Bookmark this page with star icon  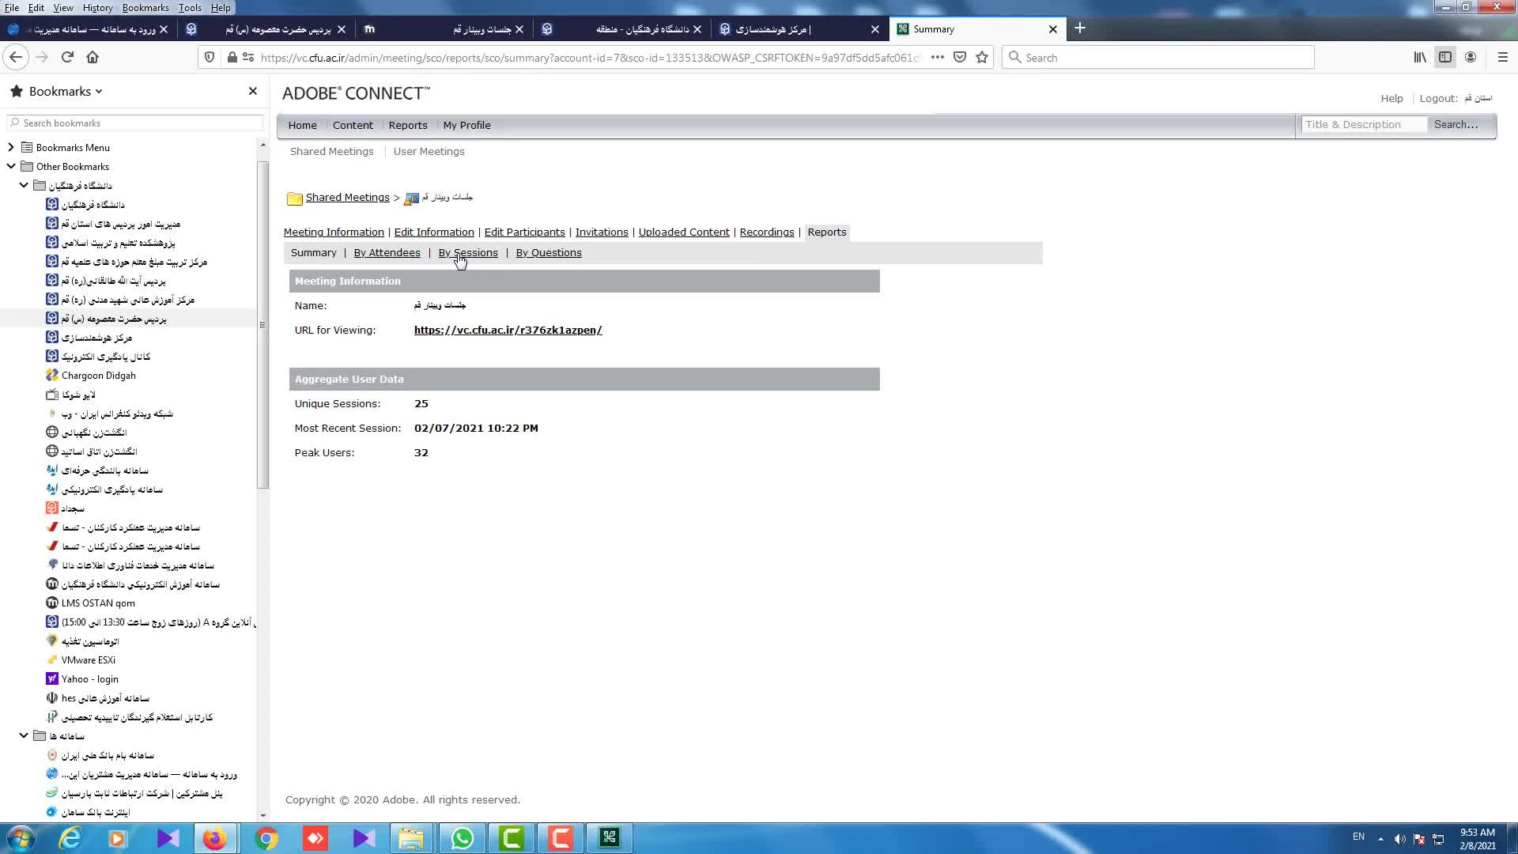tap(982, 57)
